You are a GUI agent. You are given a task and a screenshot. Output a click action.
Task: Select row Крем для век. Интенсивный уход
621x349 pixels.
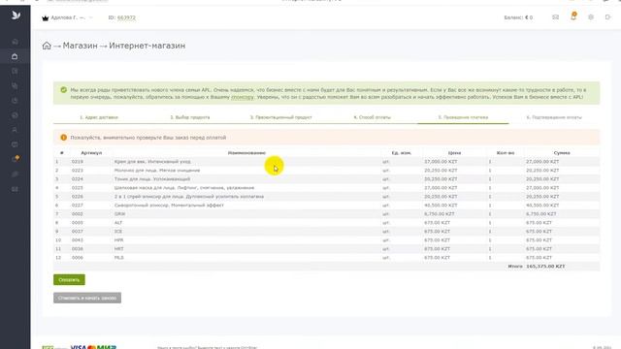327,162
